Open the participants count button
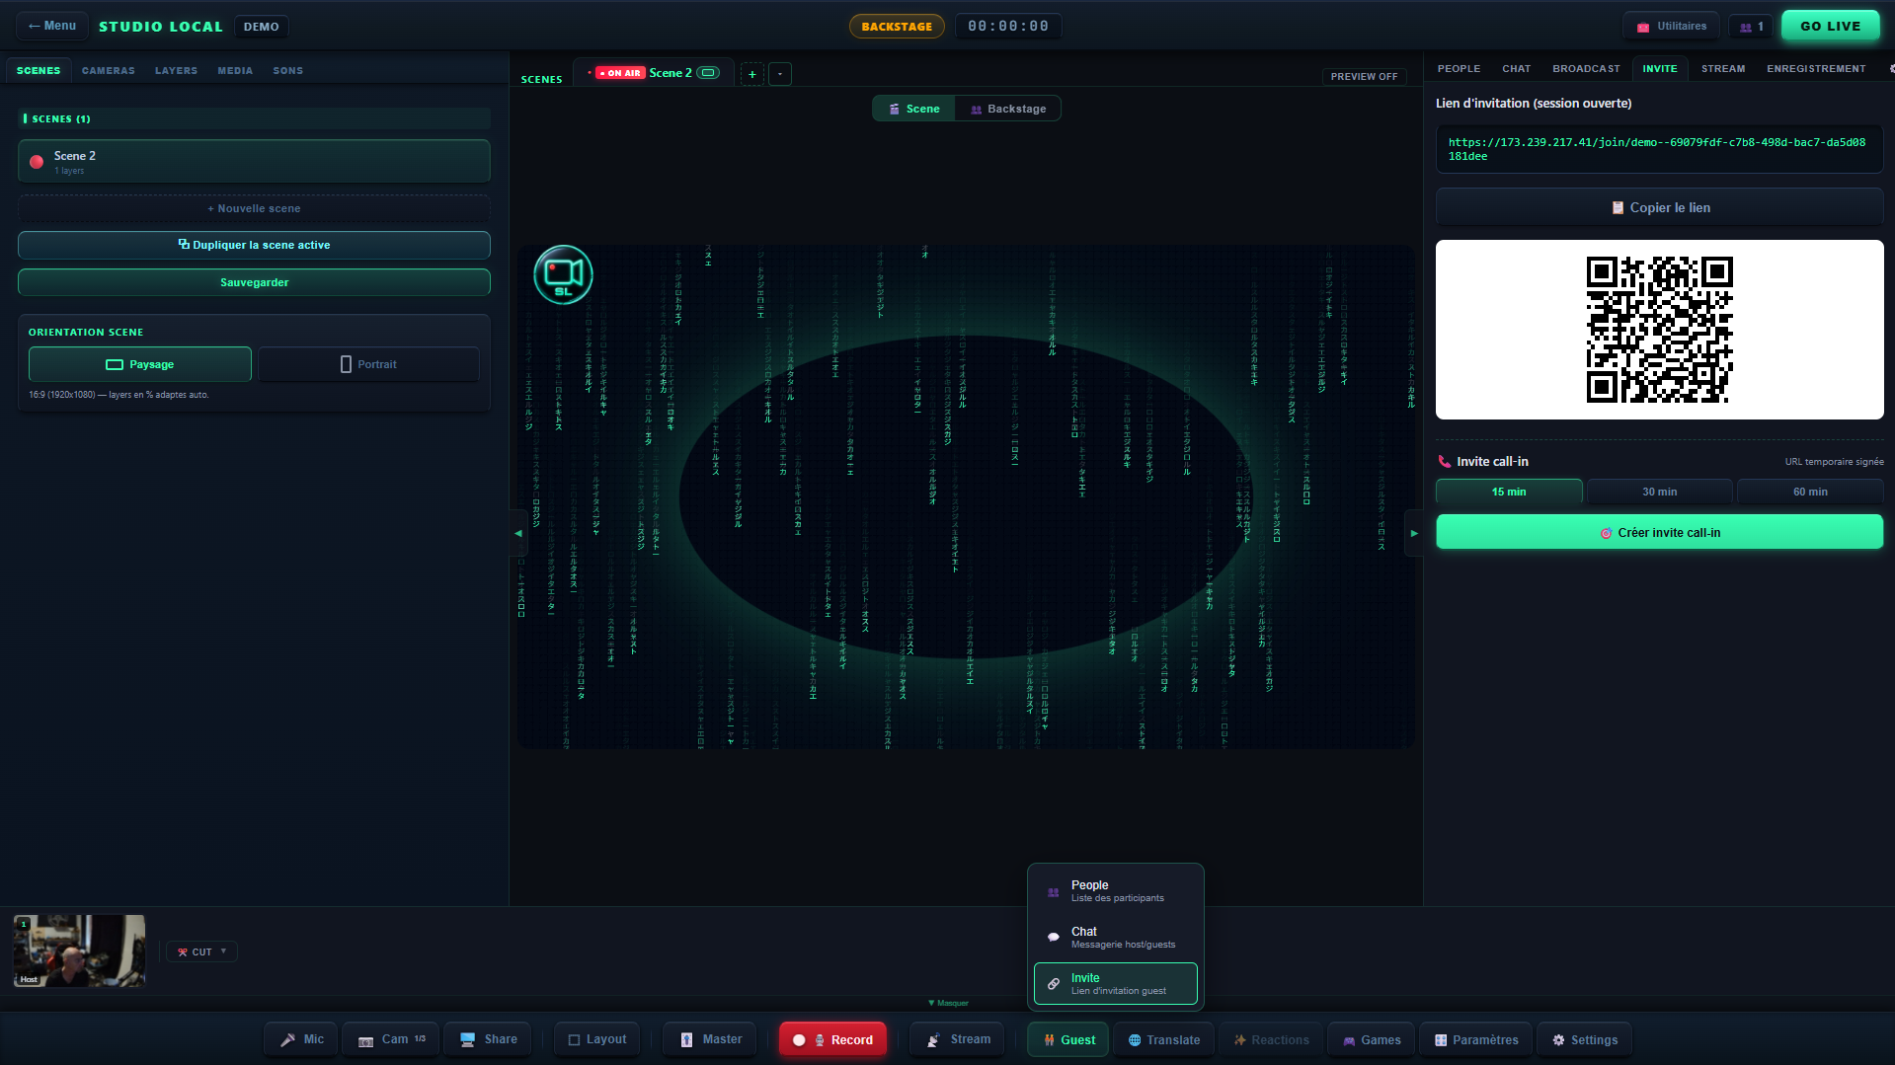Screen dimensions: 1895x1065 click(1751, 27)
